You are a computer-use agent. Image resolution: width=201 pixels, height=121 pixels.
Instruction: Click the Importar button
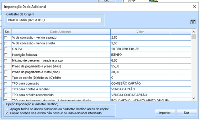pos(165,113)
